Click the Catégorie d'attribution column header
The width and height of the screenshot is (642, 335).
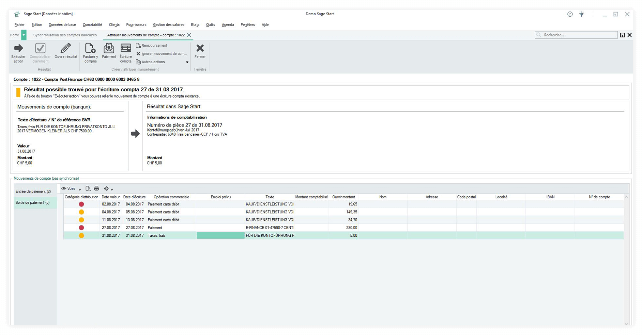coord(81,197)
